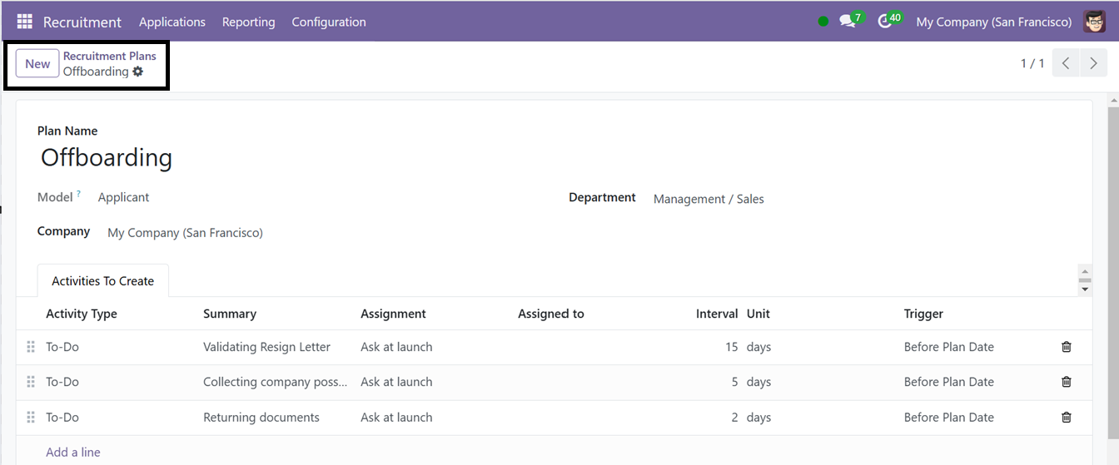Delete the Collecting company possessions row
The height and width of the screenshot is (465, 1119).
[1067, 382]
